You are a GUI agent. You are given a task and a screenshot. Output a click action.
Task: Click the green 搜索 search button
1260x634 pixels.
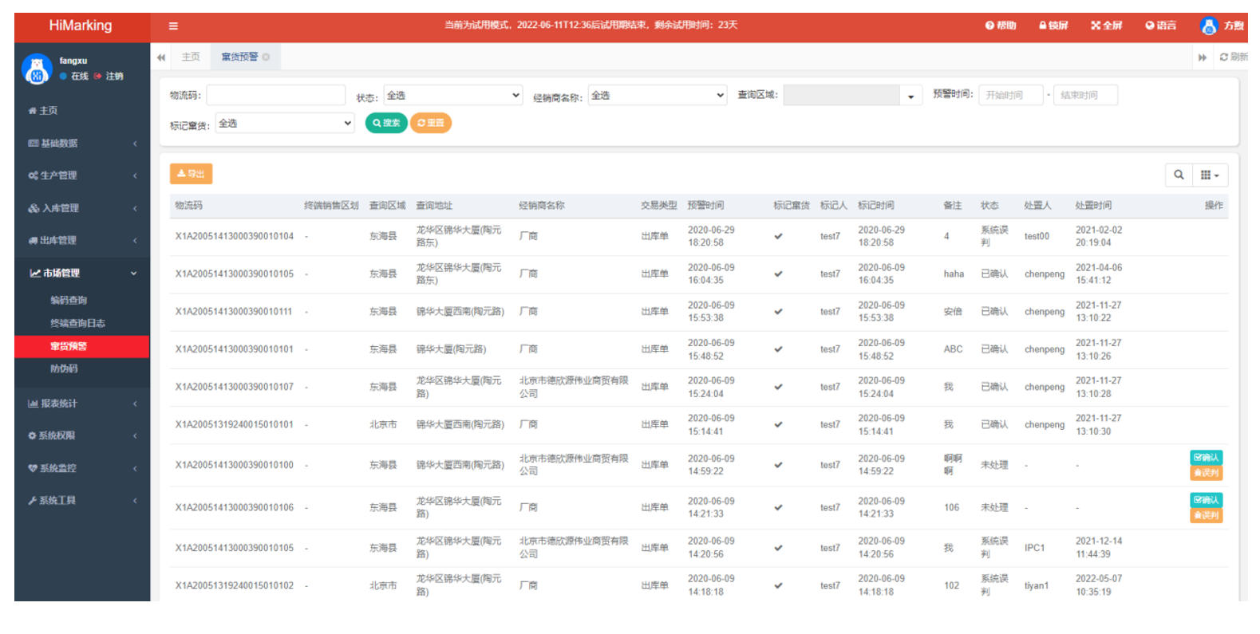click(386, 123)
